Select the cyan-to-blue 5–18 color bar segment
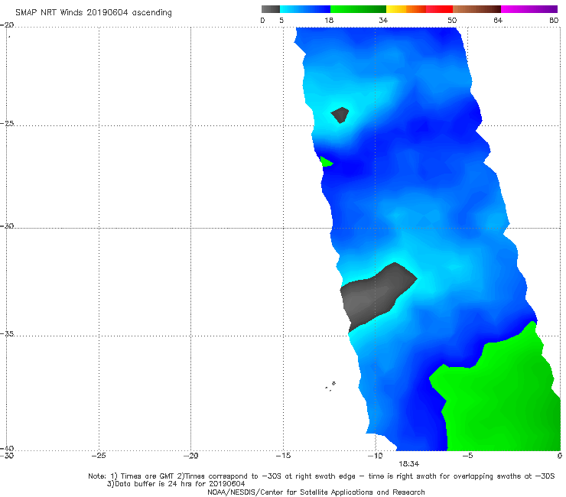The image size is (566, 497). click(305, 9)
